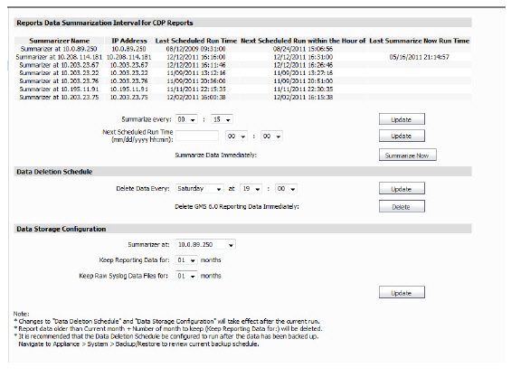Open the Next Scheduled Run minute dropdown
Image resolution: width=521 pixels, height=377 pixels.
(271, 137)
